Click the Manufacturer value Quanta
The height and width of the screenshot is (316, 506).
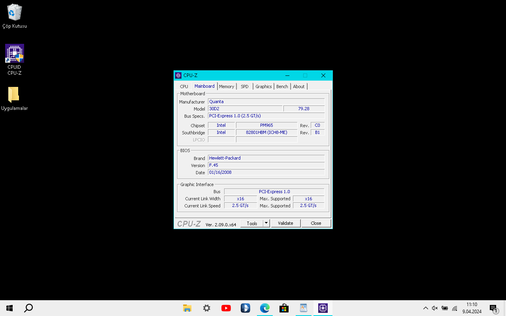[266, 102]
